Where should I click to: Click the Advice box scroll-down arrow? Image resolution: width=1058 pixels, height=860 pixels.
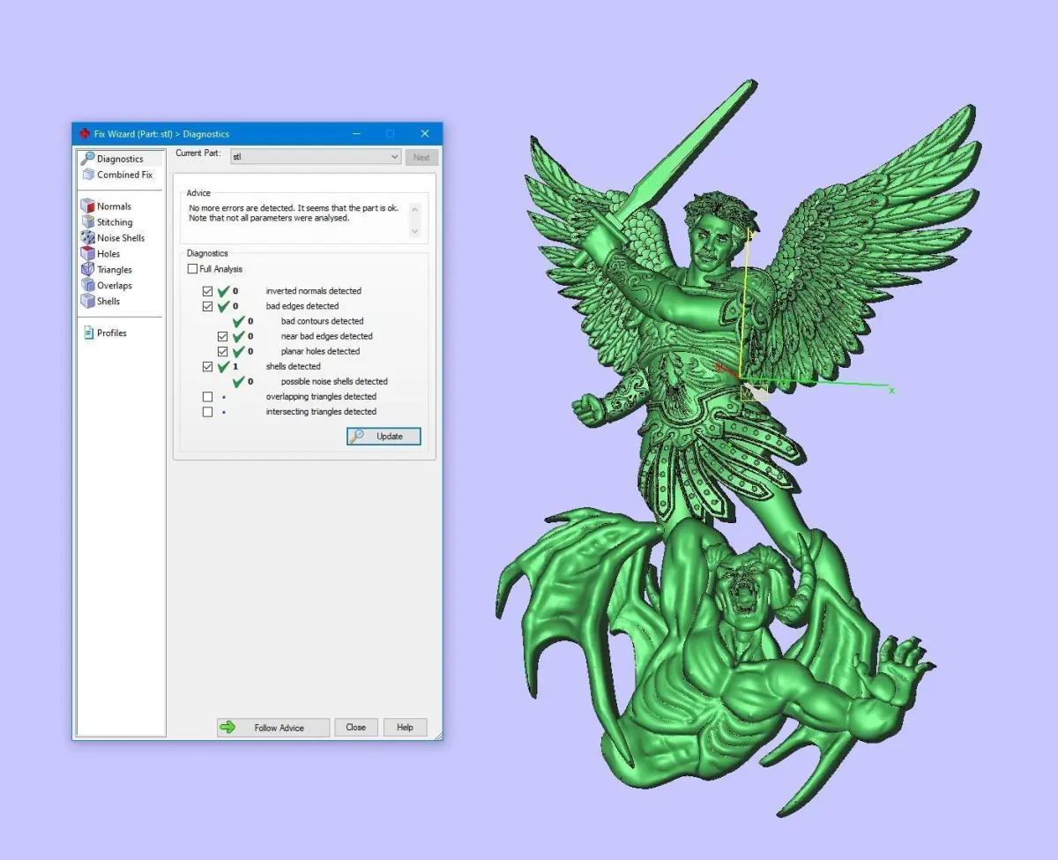tap(416, 231)
